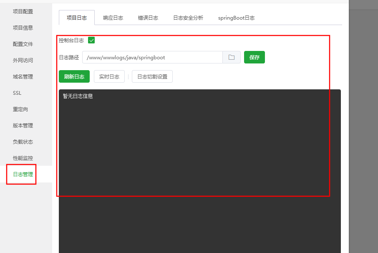Open 性能监控 in the sidebar

click(23, 158)
